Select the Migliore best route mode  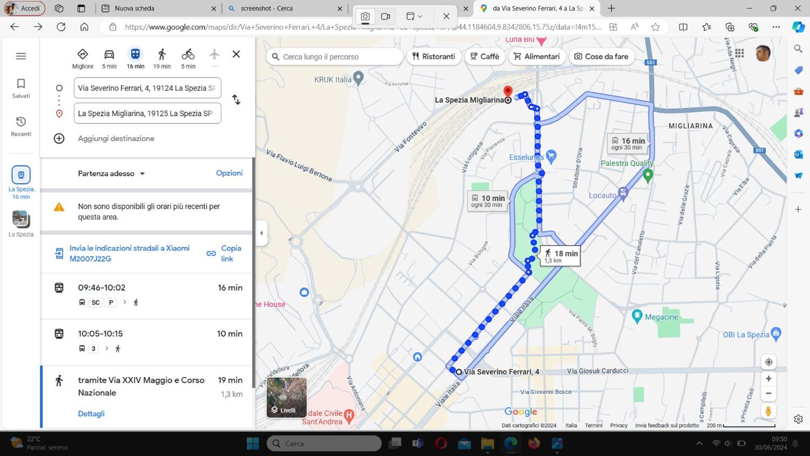(83, 59)
